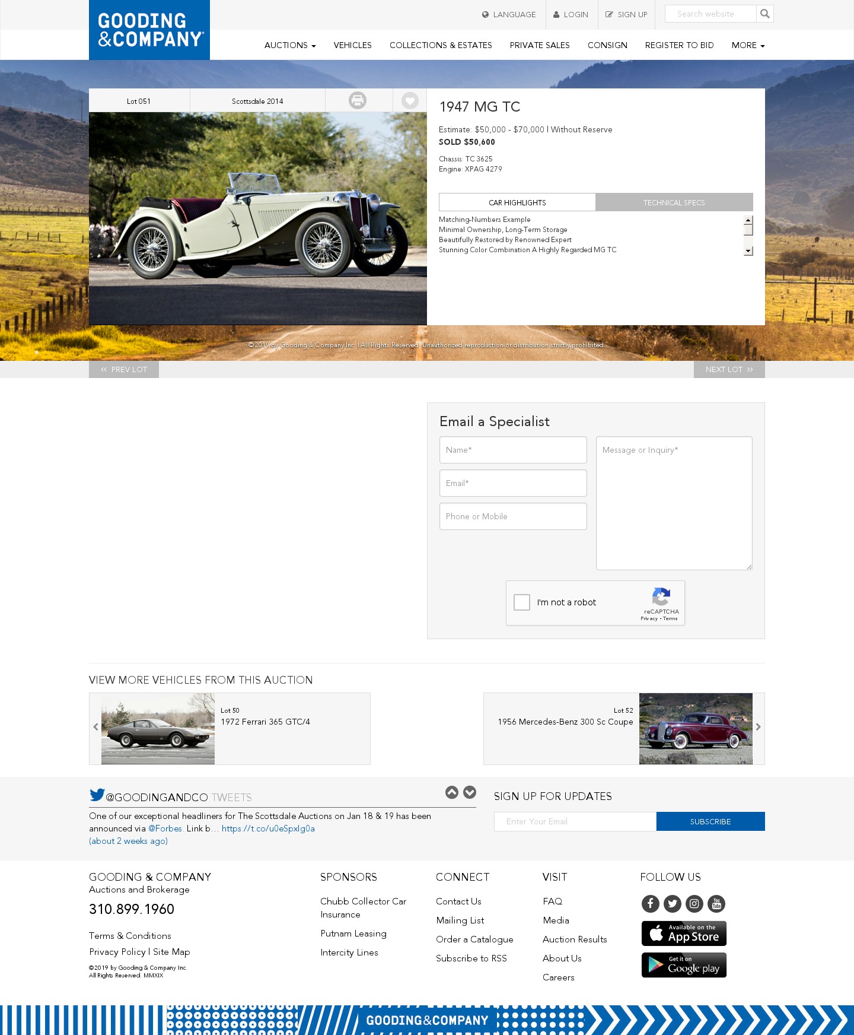Click the SIGN UP link
Viewport: 854px width, 1035px height.
point(626,14)
